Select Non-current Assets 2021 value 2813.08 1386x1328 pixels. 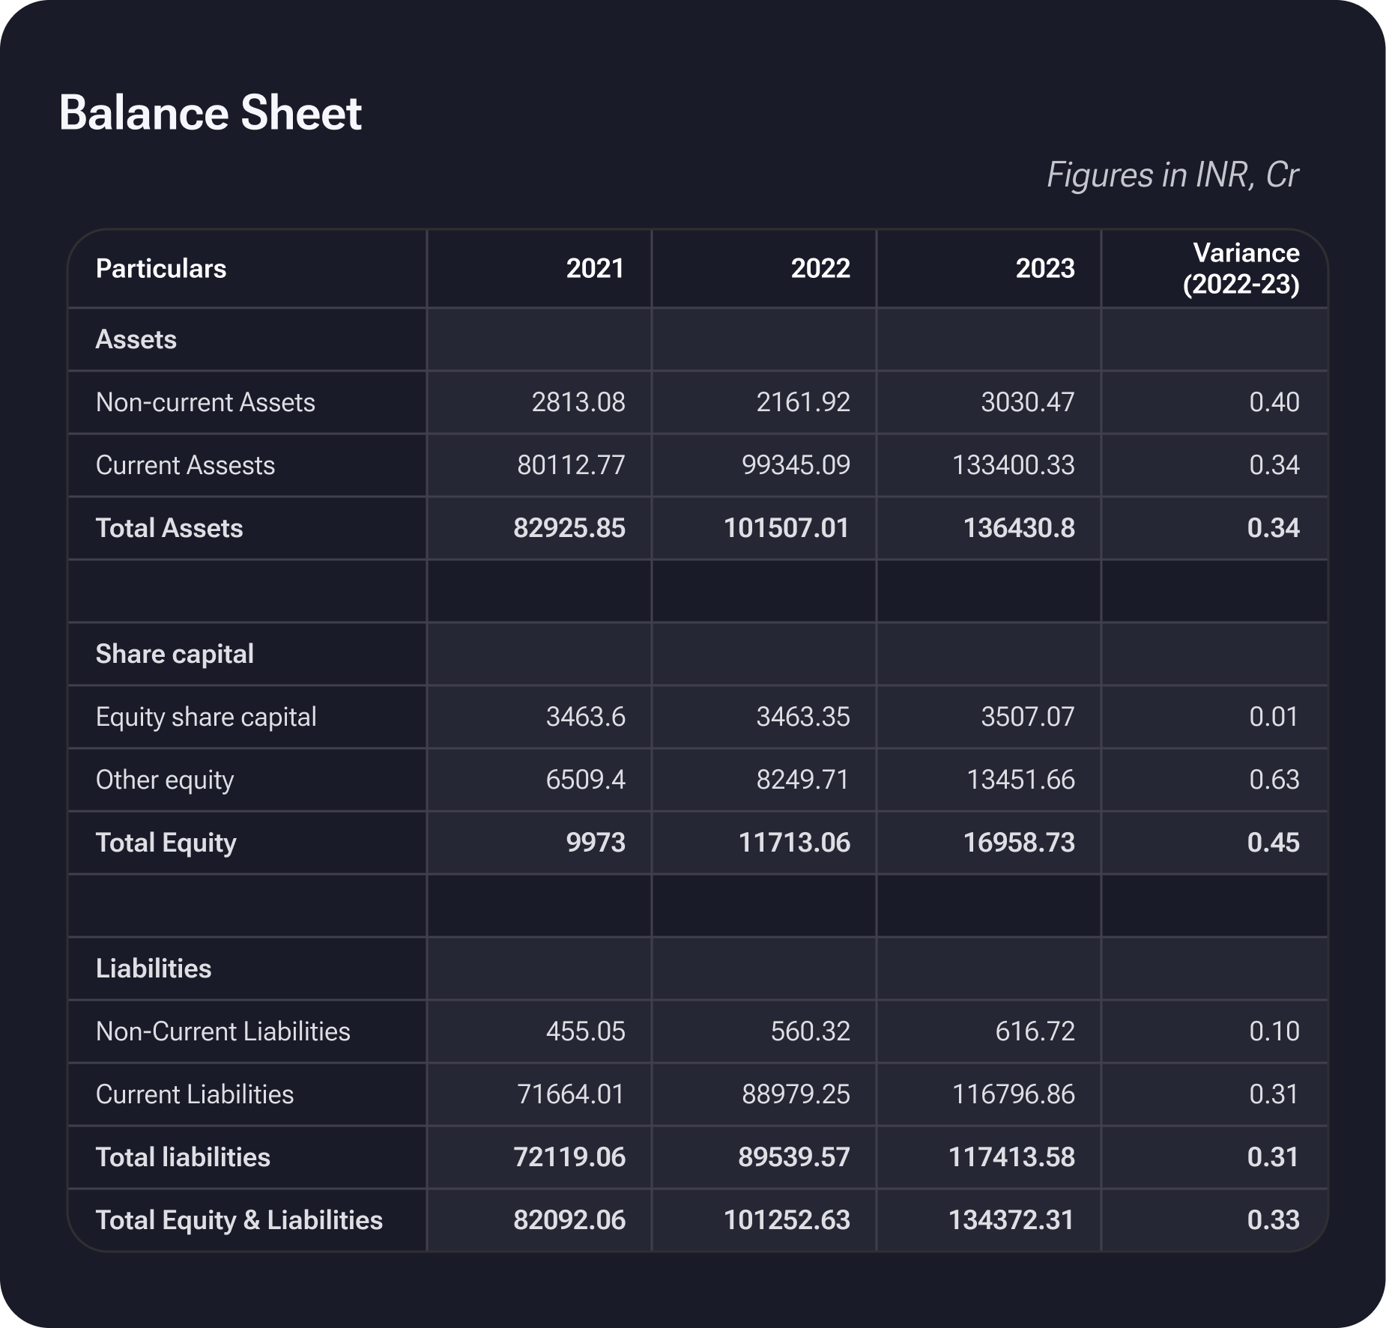(578, 403)
